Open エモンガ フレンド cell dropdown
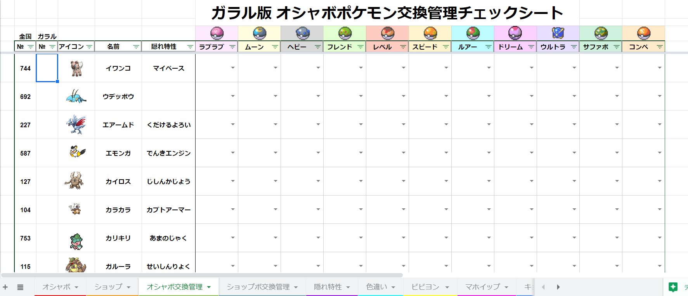Screen dimensions: 688x296 pyautogui.click(x=361, y=153)
